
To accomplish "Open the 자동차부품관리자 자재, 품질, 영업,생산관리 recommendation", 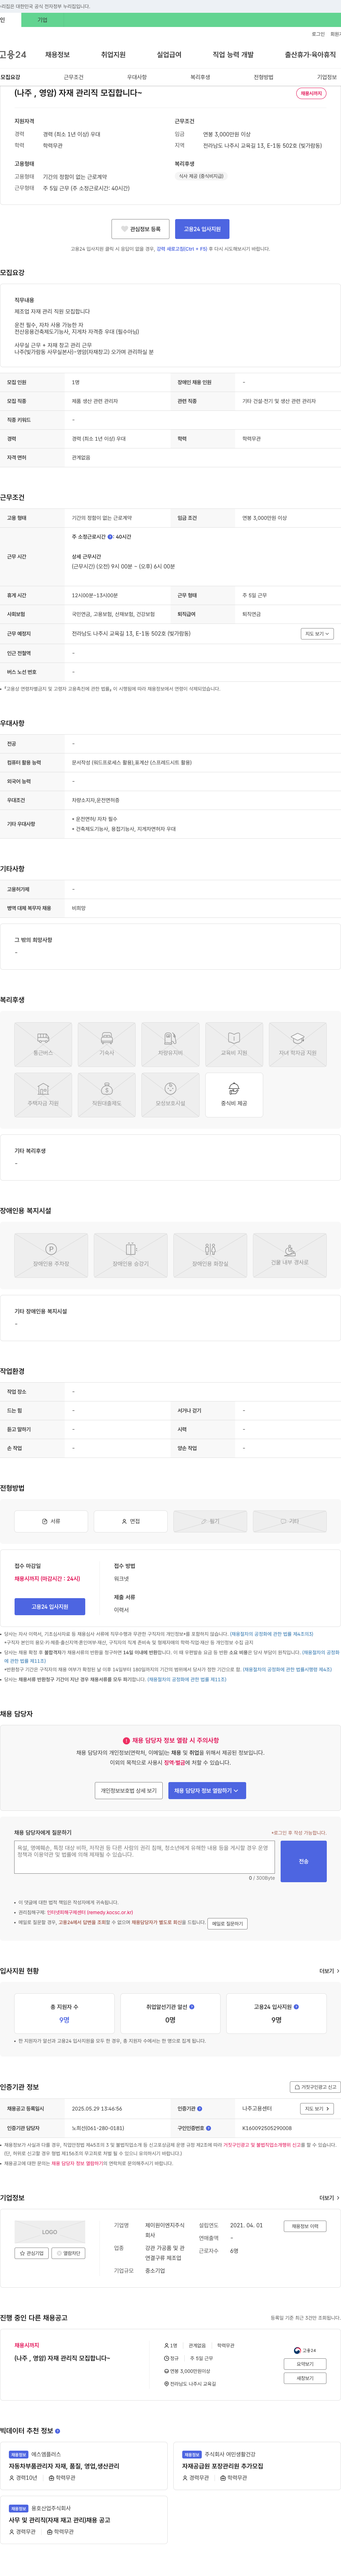I will (x=64, y=2466).
